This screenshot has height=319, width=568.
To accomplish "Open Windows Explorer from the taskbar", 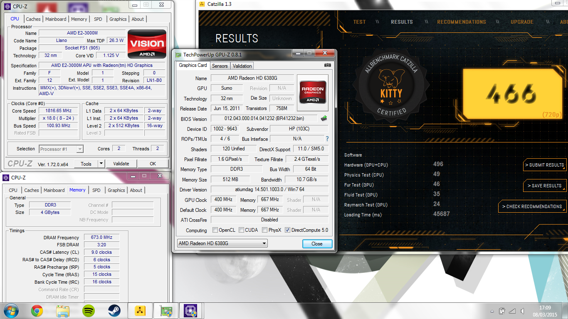I will coord(63,311).
